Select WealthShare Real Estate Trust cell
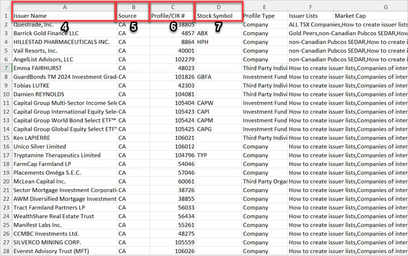 pyautogui.click(x=65, y=216)
